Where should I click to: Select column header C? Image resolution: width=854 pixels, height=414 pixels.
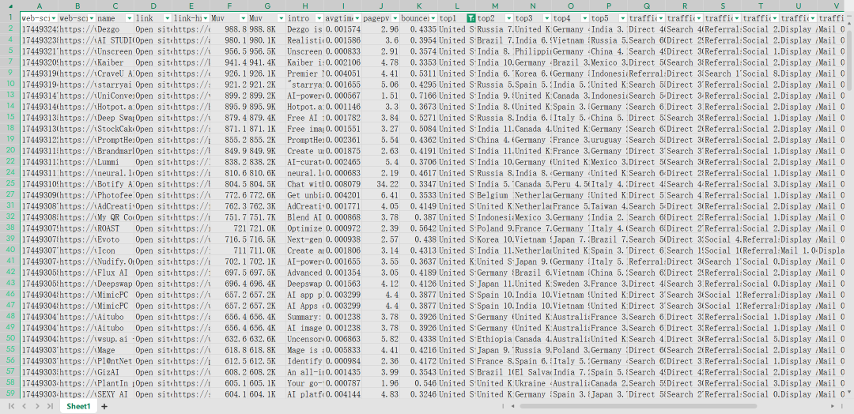coord(115,6)
